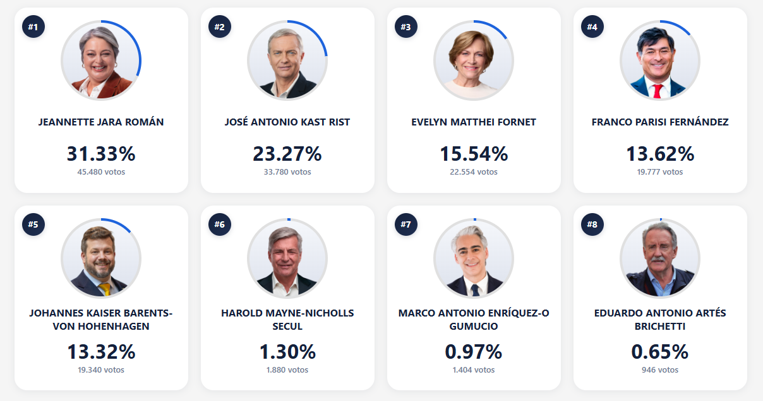Click the 1.880 votos label under Mayne-Nicholls
The image size is (763, 401).
287,370
